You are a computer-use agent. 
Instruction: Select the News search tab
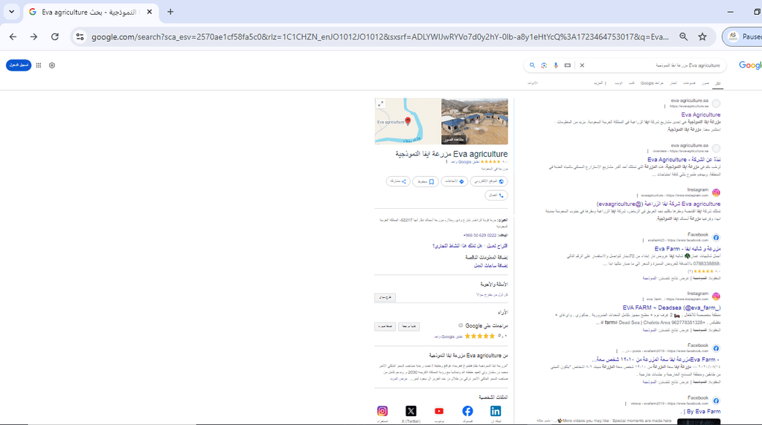coord(673,83)
